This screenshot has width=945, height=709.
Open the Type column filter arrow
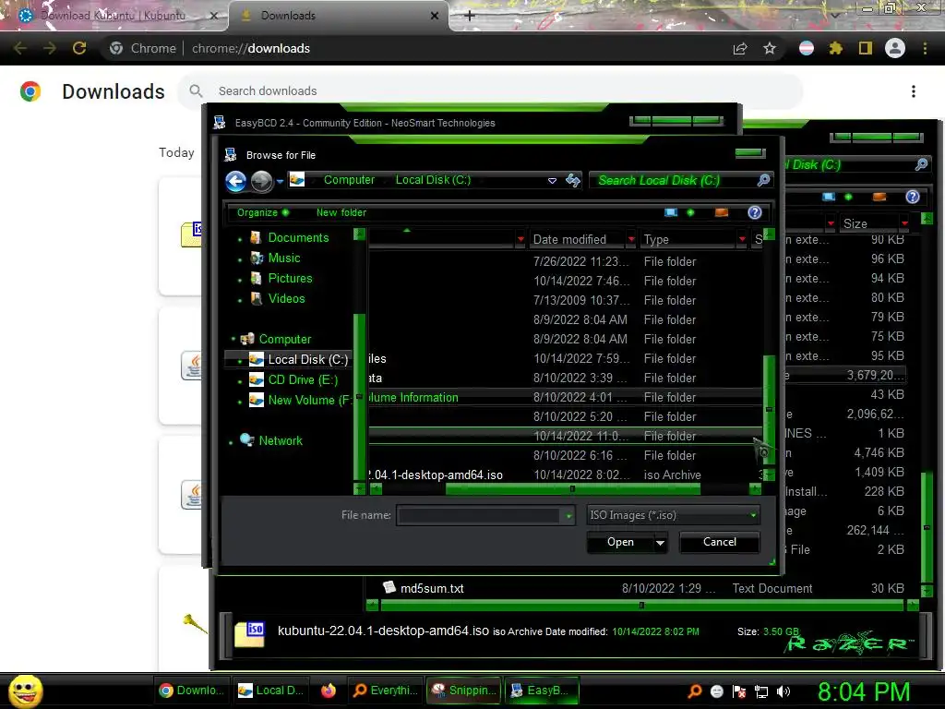(x=742, y=239)
